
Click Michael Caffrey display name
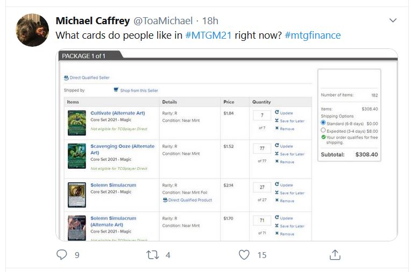(93, 21)
